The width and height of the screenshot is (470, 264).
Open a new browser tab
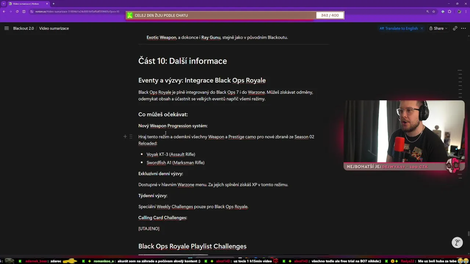pyautogui.click(x=54, y=4)
